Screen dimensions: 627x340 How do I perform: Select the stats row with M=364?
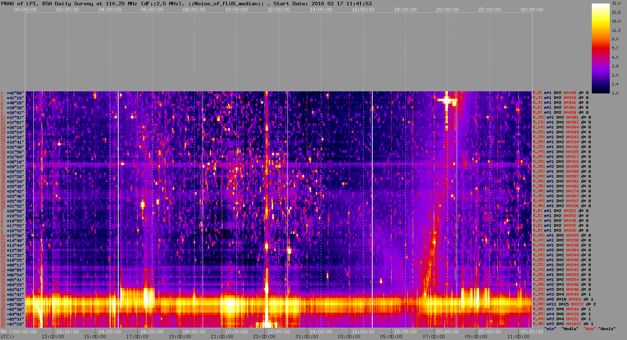point(562,127)
